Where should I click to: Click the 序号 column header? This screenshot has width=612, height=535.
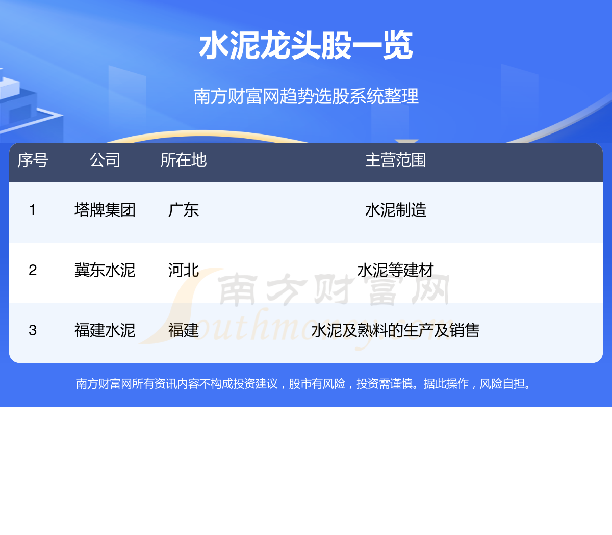(x=33, y=160)
